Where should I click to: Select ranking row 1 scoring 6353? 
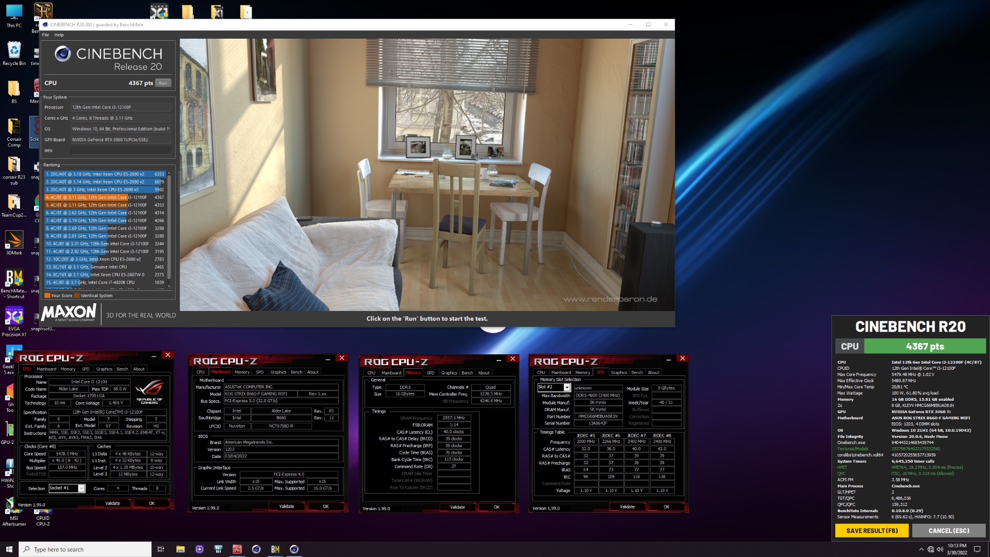pos(105,174)
